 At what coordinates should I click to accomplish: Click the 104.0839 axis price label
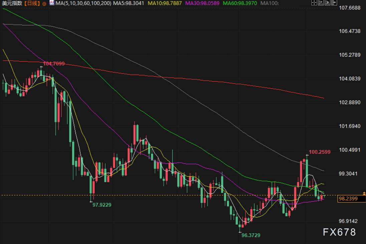click(x=350, y=79)
